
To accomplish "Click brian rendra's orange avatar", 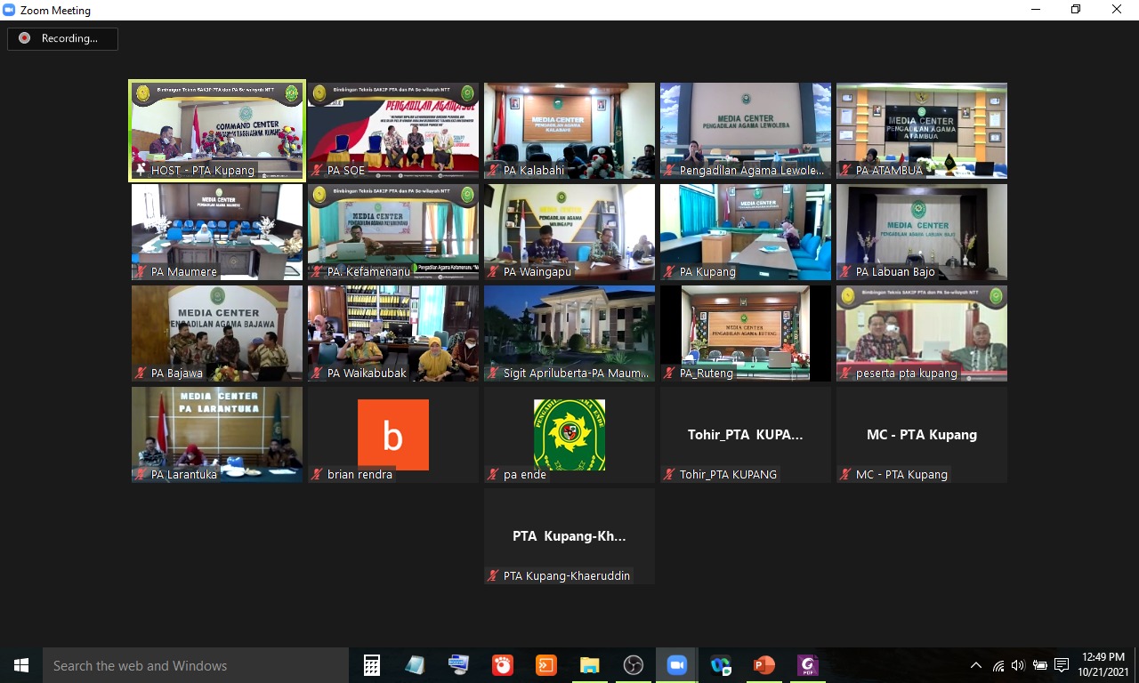I will point(393,435).
